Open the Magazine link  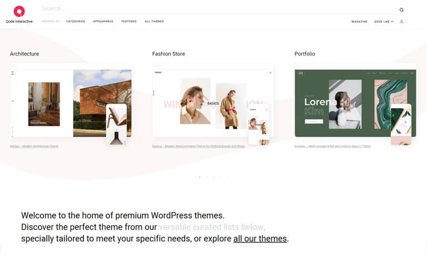[x=359, y=22]
